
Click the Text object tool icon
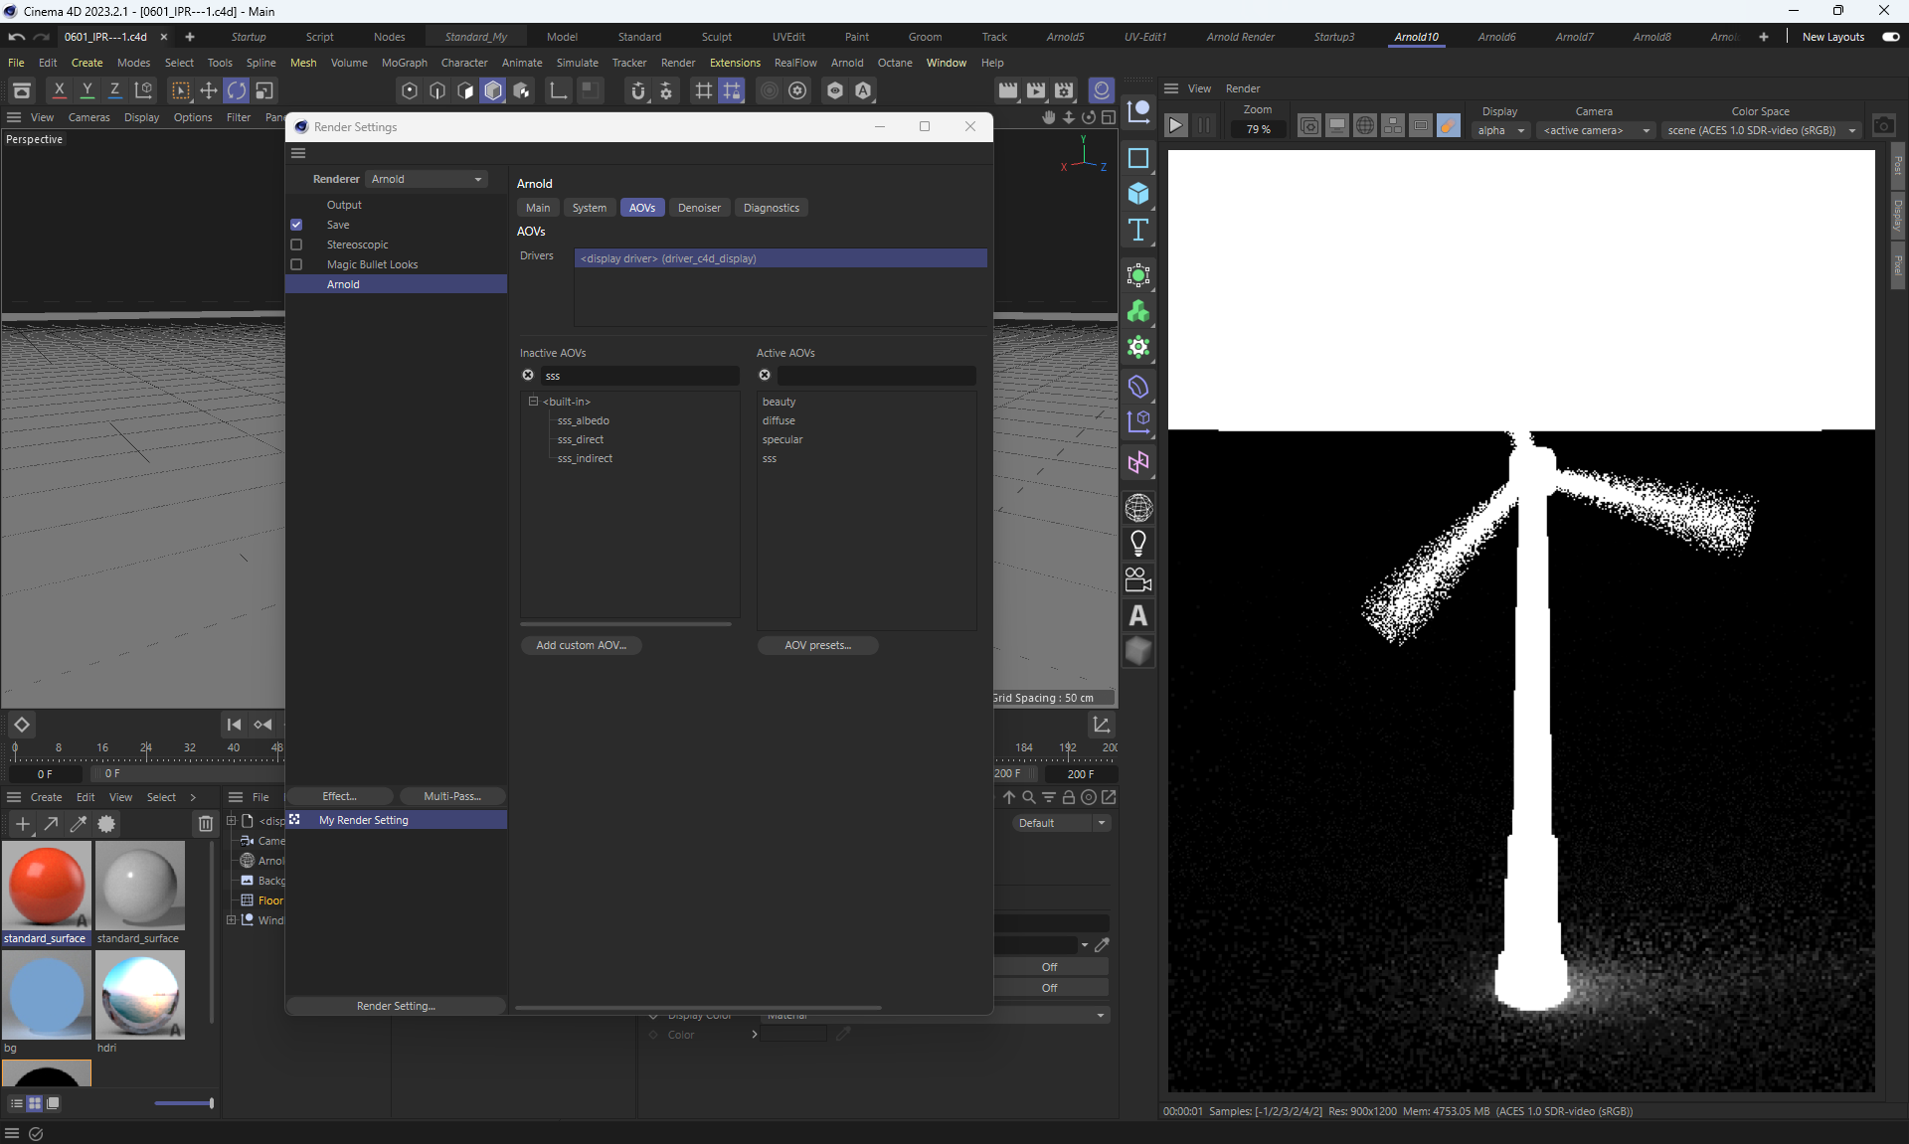1138,231
